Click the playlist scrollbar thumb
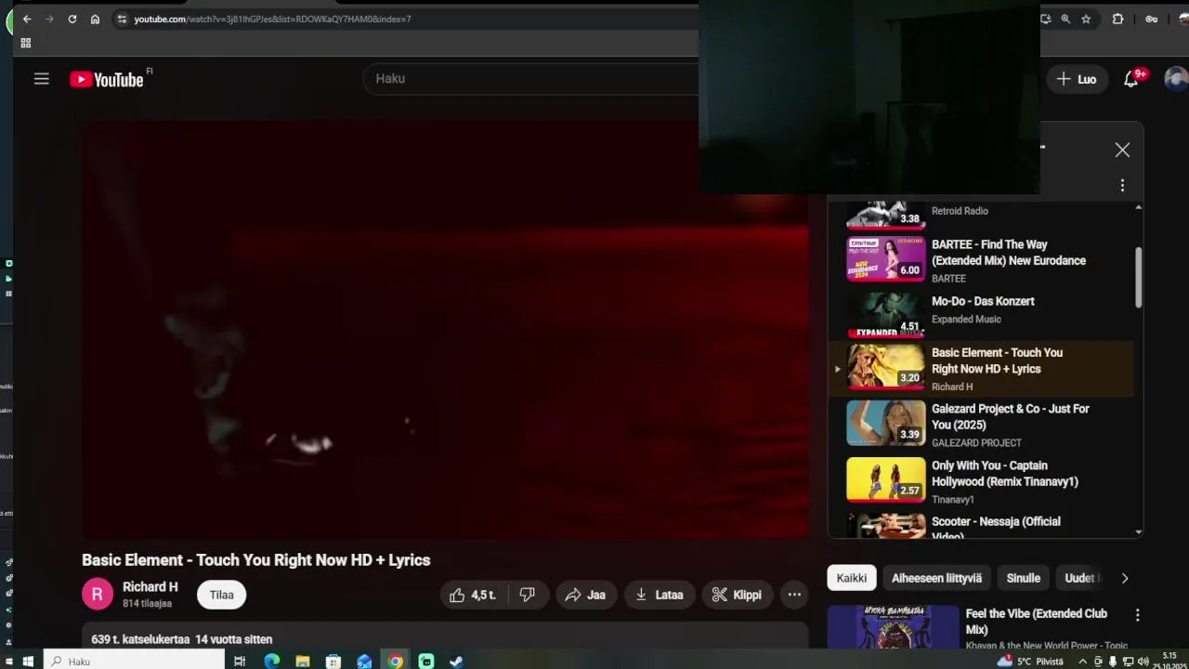The image size is (1189, 669). [1139, 277]
